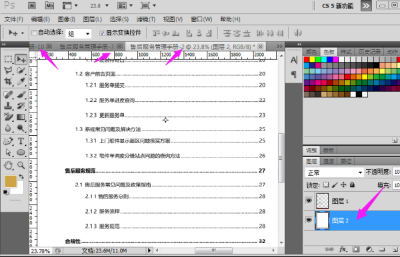Expand hidden document tabs double arrow

pos(279,47)
